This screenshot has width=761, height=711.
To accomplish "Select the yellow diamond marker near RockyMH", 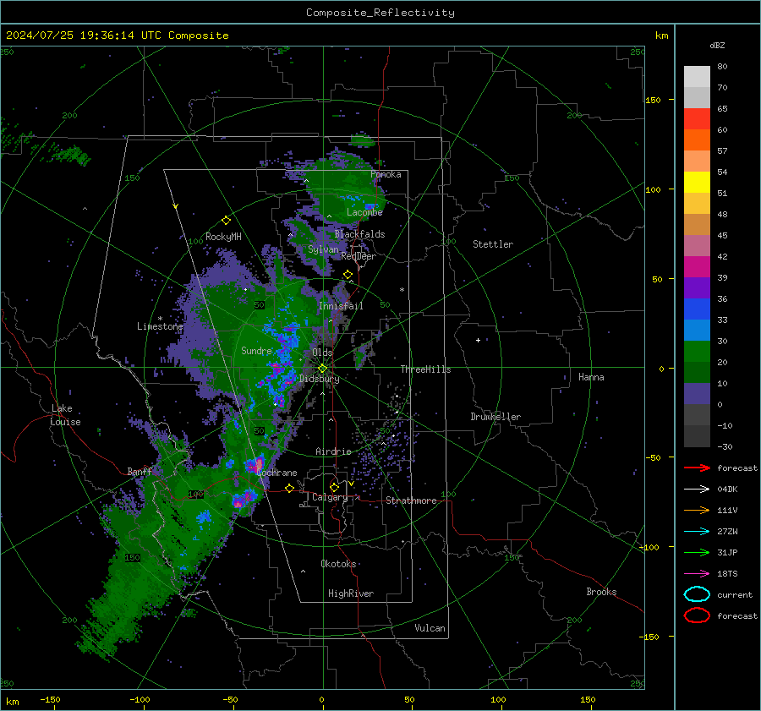I will (226, 221).
